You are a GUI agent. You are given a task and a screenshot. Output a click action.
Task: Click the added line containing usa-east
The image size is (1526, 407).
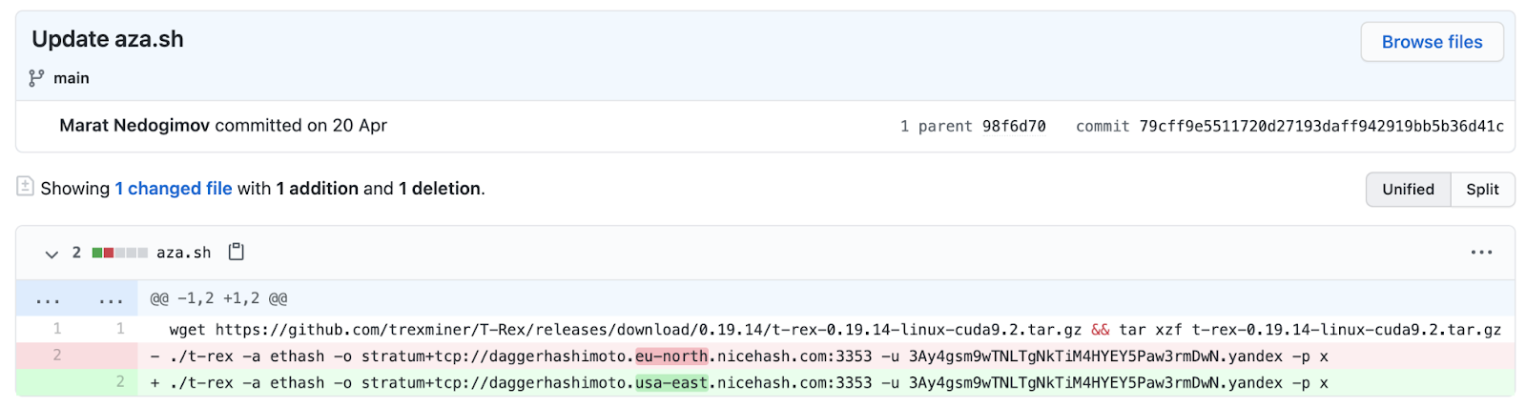click(x=739, y=382)
